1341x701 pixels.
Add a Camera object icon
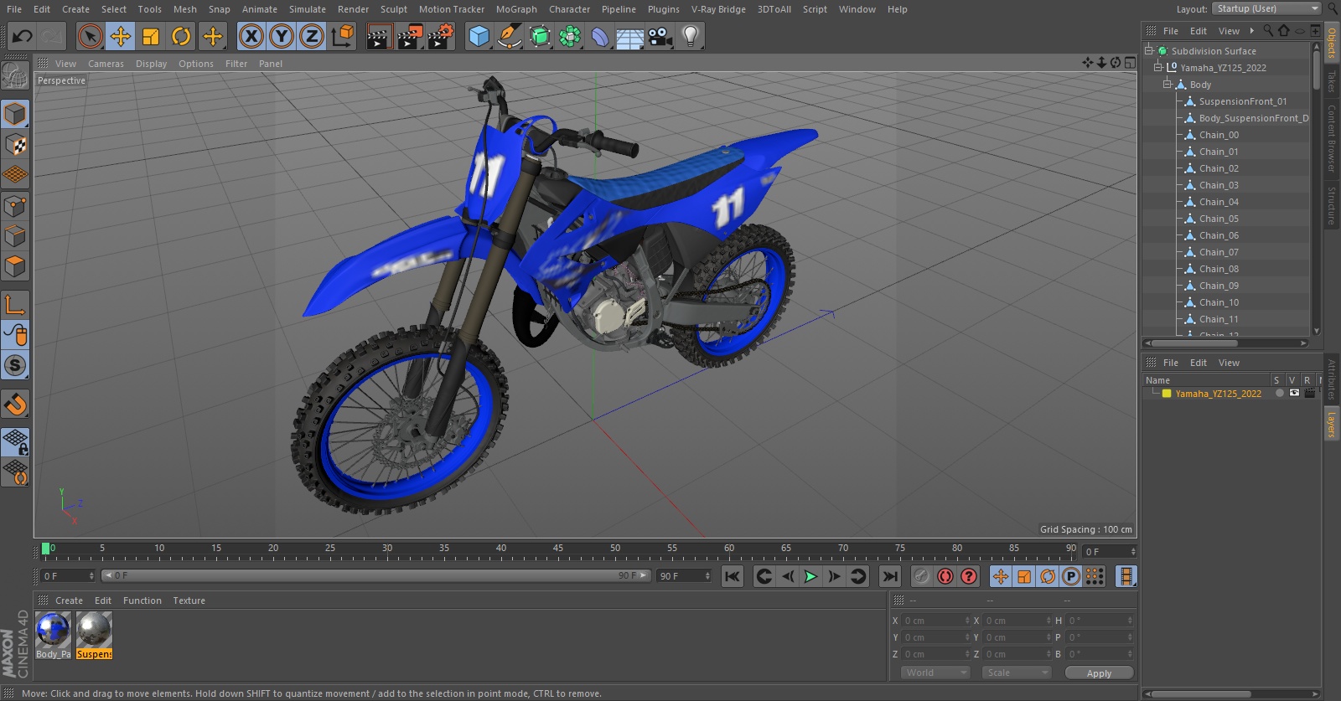660,36
